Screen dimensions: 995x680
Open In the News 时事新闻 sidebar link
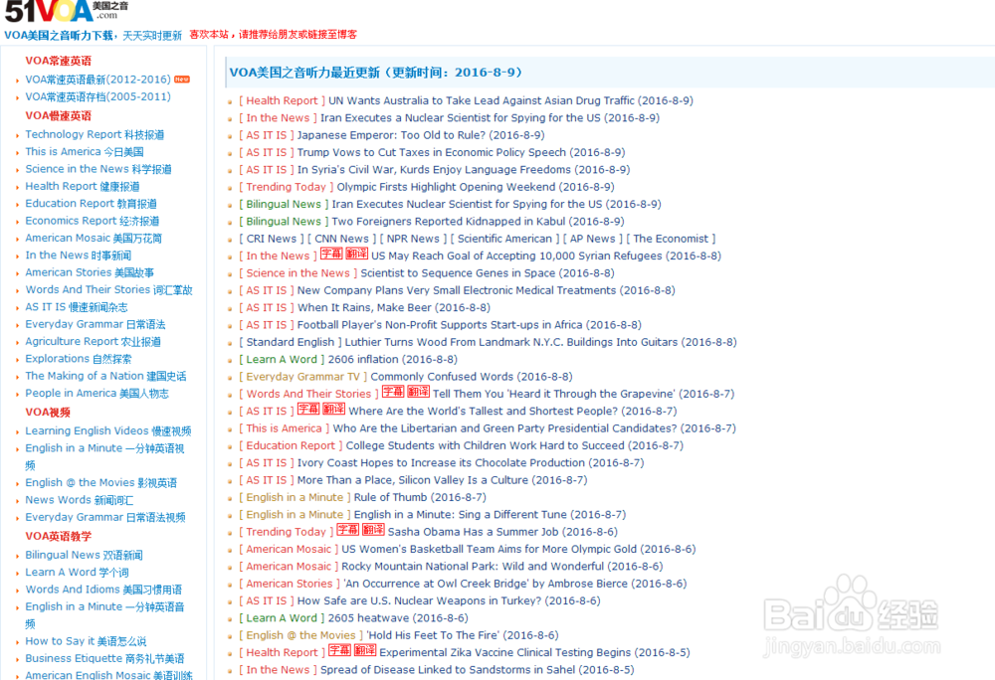coord(78,255)
